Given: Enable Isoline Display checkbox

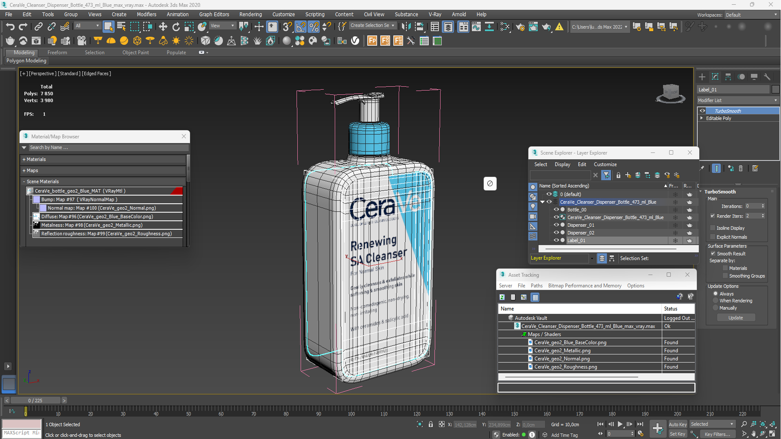Looking at the screenshot, I should [x=713, y=228].
